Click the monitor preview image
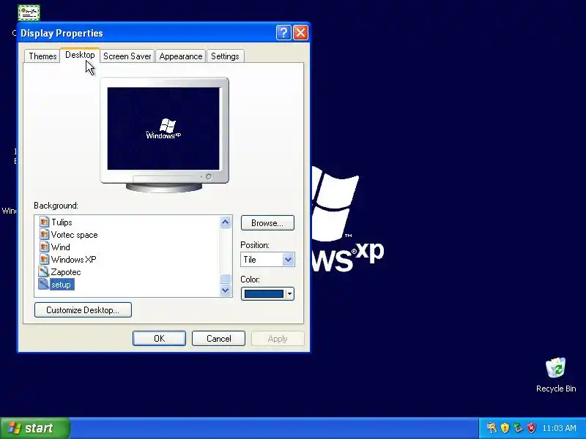 163,129
